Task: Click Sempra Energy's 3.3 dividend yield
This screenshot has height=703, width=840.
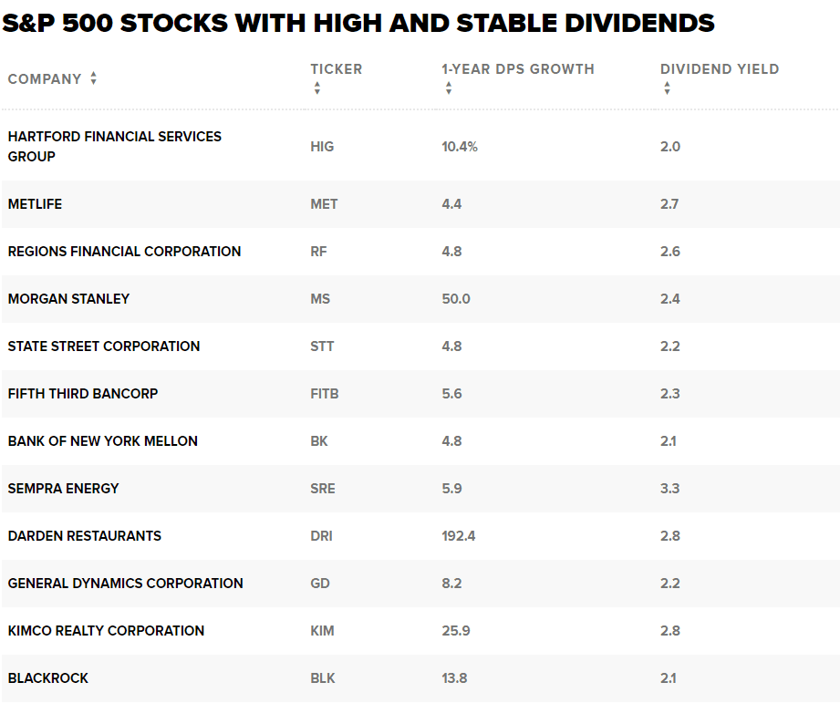Action: pos(669,489)
